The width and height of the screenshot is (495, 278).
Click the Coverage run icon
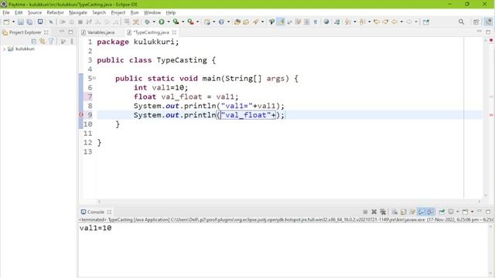tap(176, 22)
